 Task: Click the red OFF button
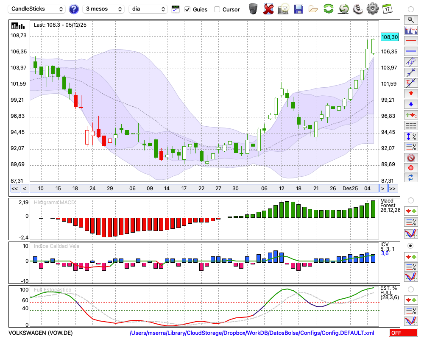[403, 333]
